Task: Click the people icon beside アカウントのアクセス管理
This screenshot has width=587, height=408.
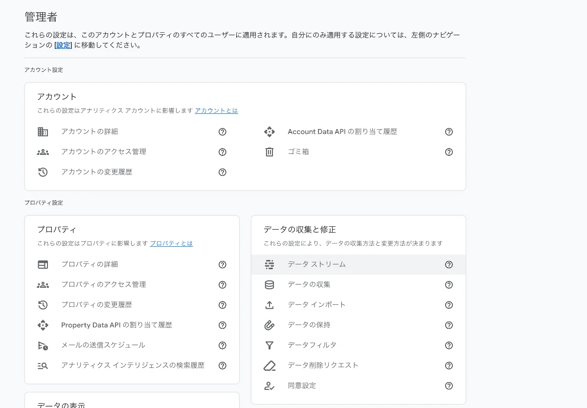Action: (x=43, y=152)
